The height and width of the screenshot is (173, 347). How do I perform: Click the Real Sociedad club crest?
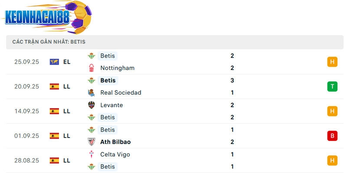pyautogui.click(x=92, y=93)
